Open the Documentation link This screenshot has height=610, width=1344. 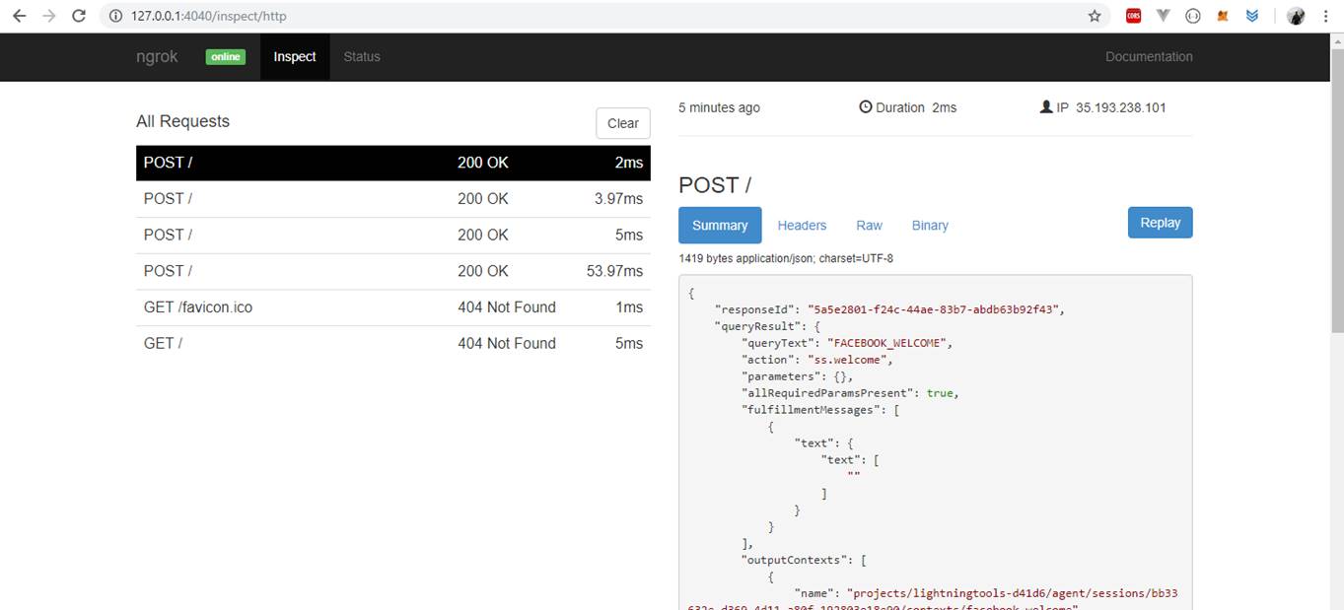pos(1149,57)
